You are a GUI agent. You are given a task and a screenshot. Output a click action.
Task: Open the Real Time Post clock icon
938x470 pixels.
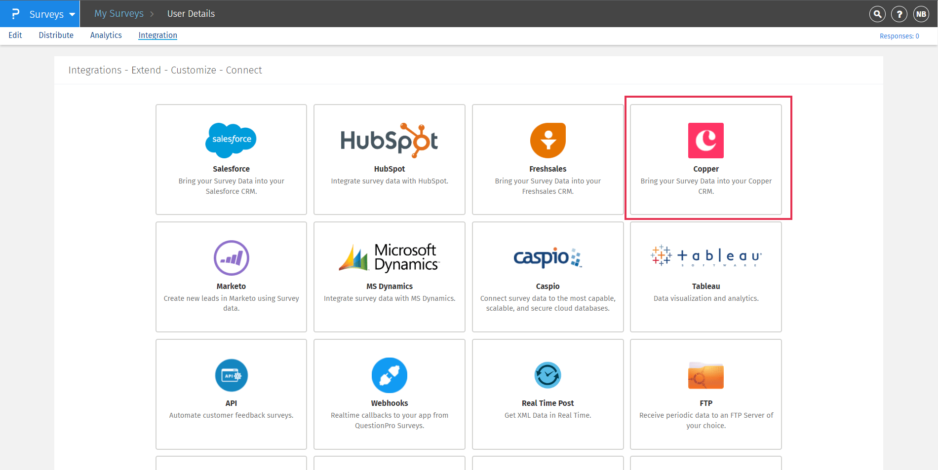click(547, 375)
